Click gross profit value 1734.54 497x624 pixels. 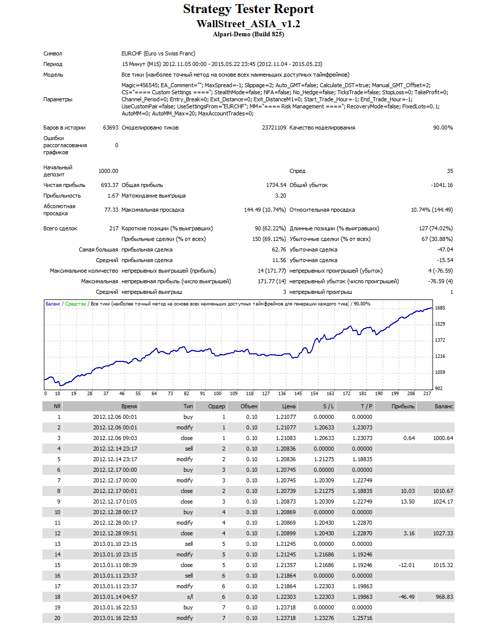pyautogui.click(x=276, y=185)
